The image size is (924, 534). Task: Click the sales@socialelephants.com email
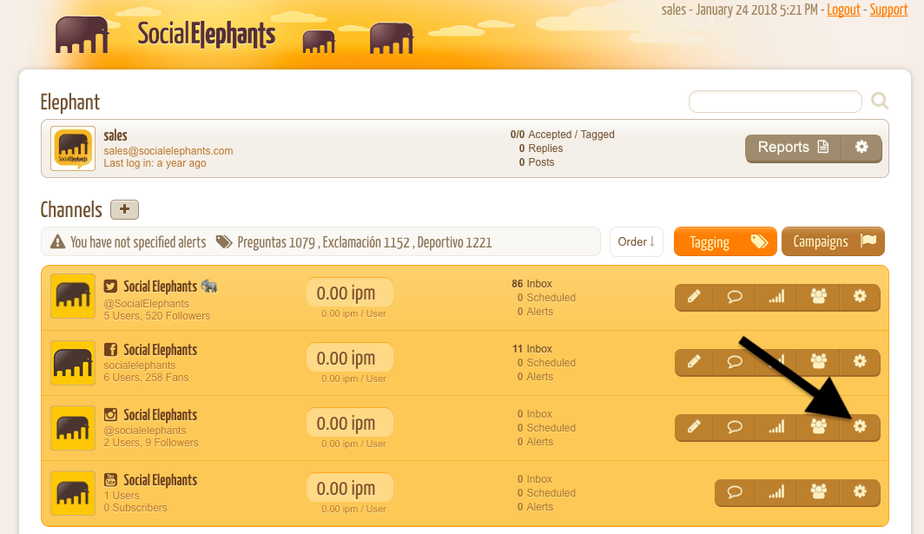point(168,151)
